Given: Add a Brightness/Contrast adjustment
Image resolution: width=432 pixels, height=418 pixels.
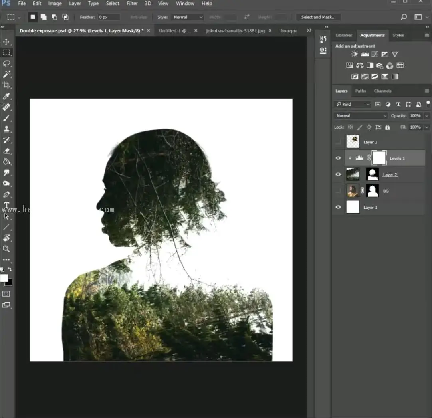Looking at the screenshot, I should (x=355, y=54).
